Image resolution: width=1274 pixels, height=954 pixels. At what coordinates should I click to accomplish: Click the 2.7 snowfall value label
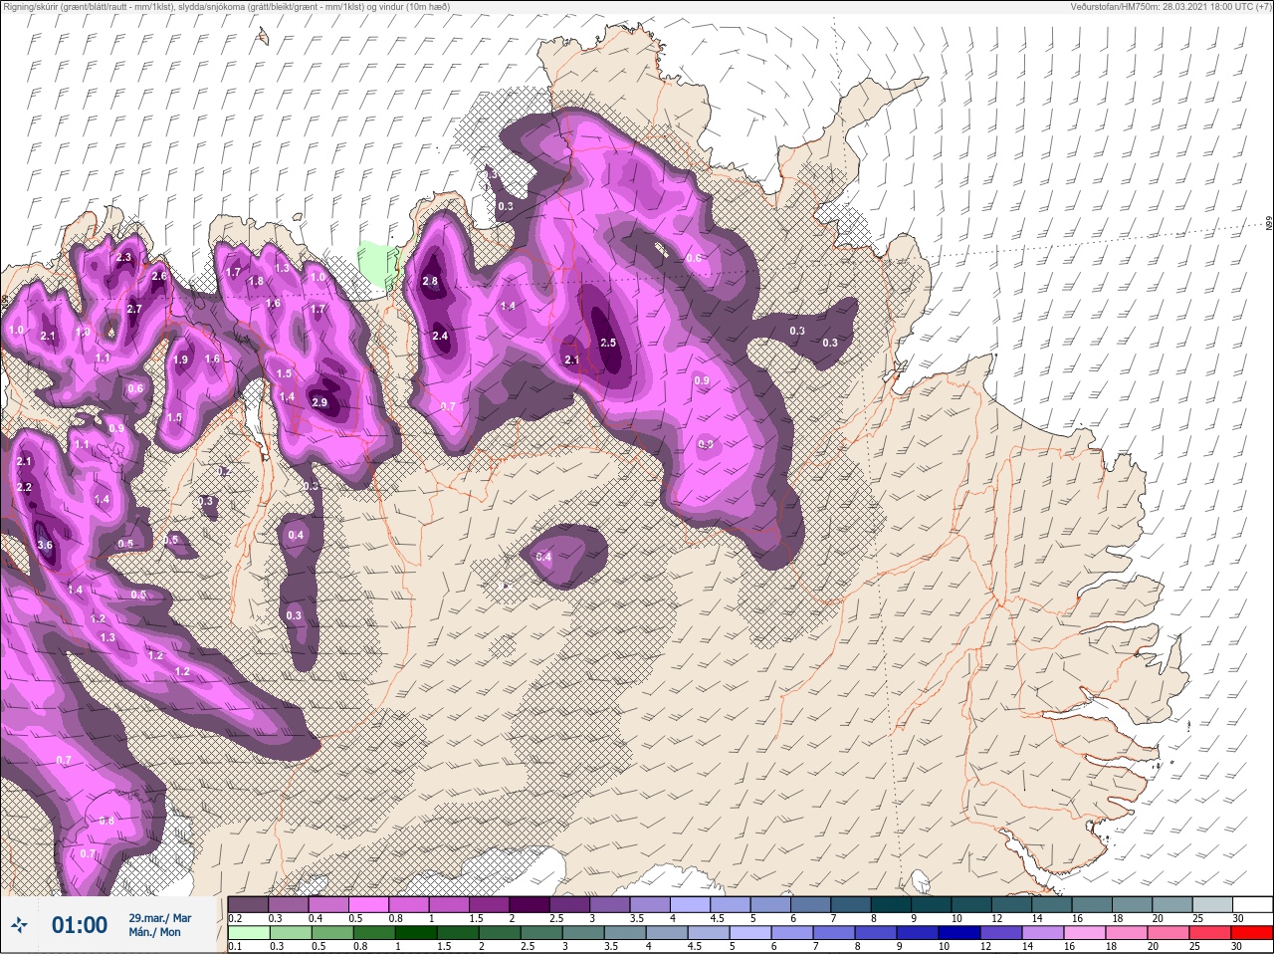pos(134,310)
